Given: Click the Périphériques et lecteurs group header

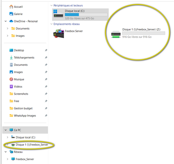Looking at the screenshot, I should point(68,6).
